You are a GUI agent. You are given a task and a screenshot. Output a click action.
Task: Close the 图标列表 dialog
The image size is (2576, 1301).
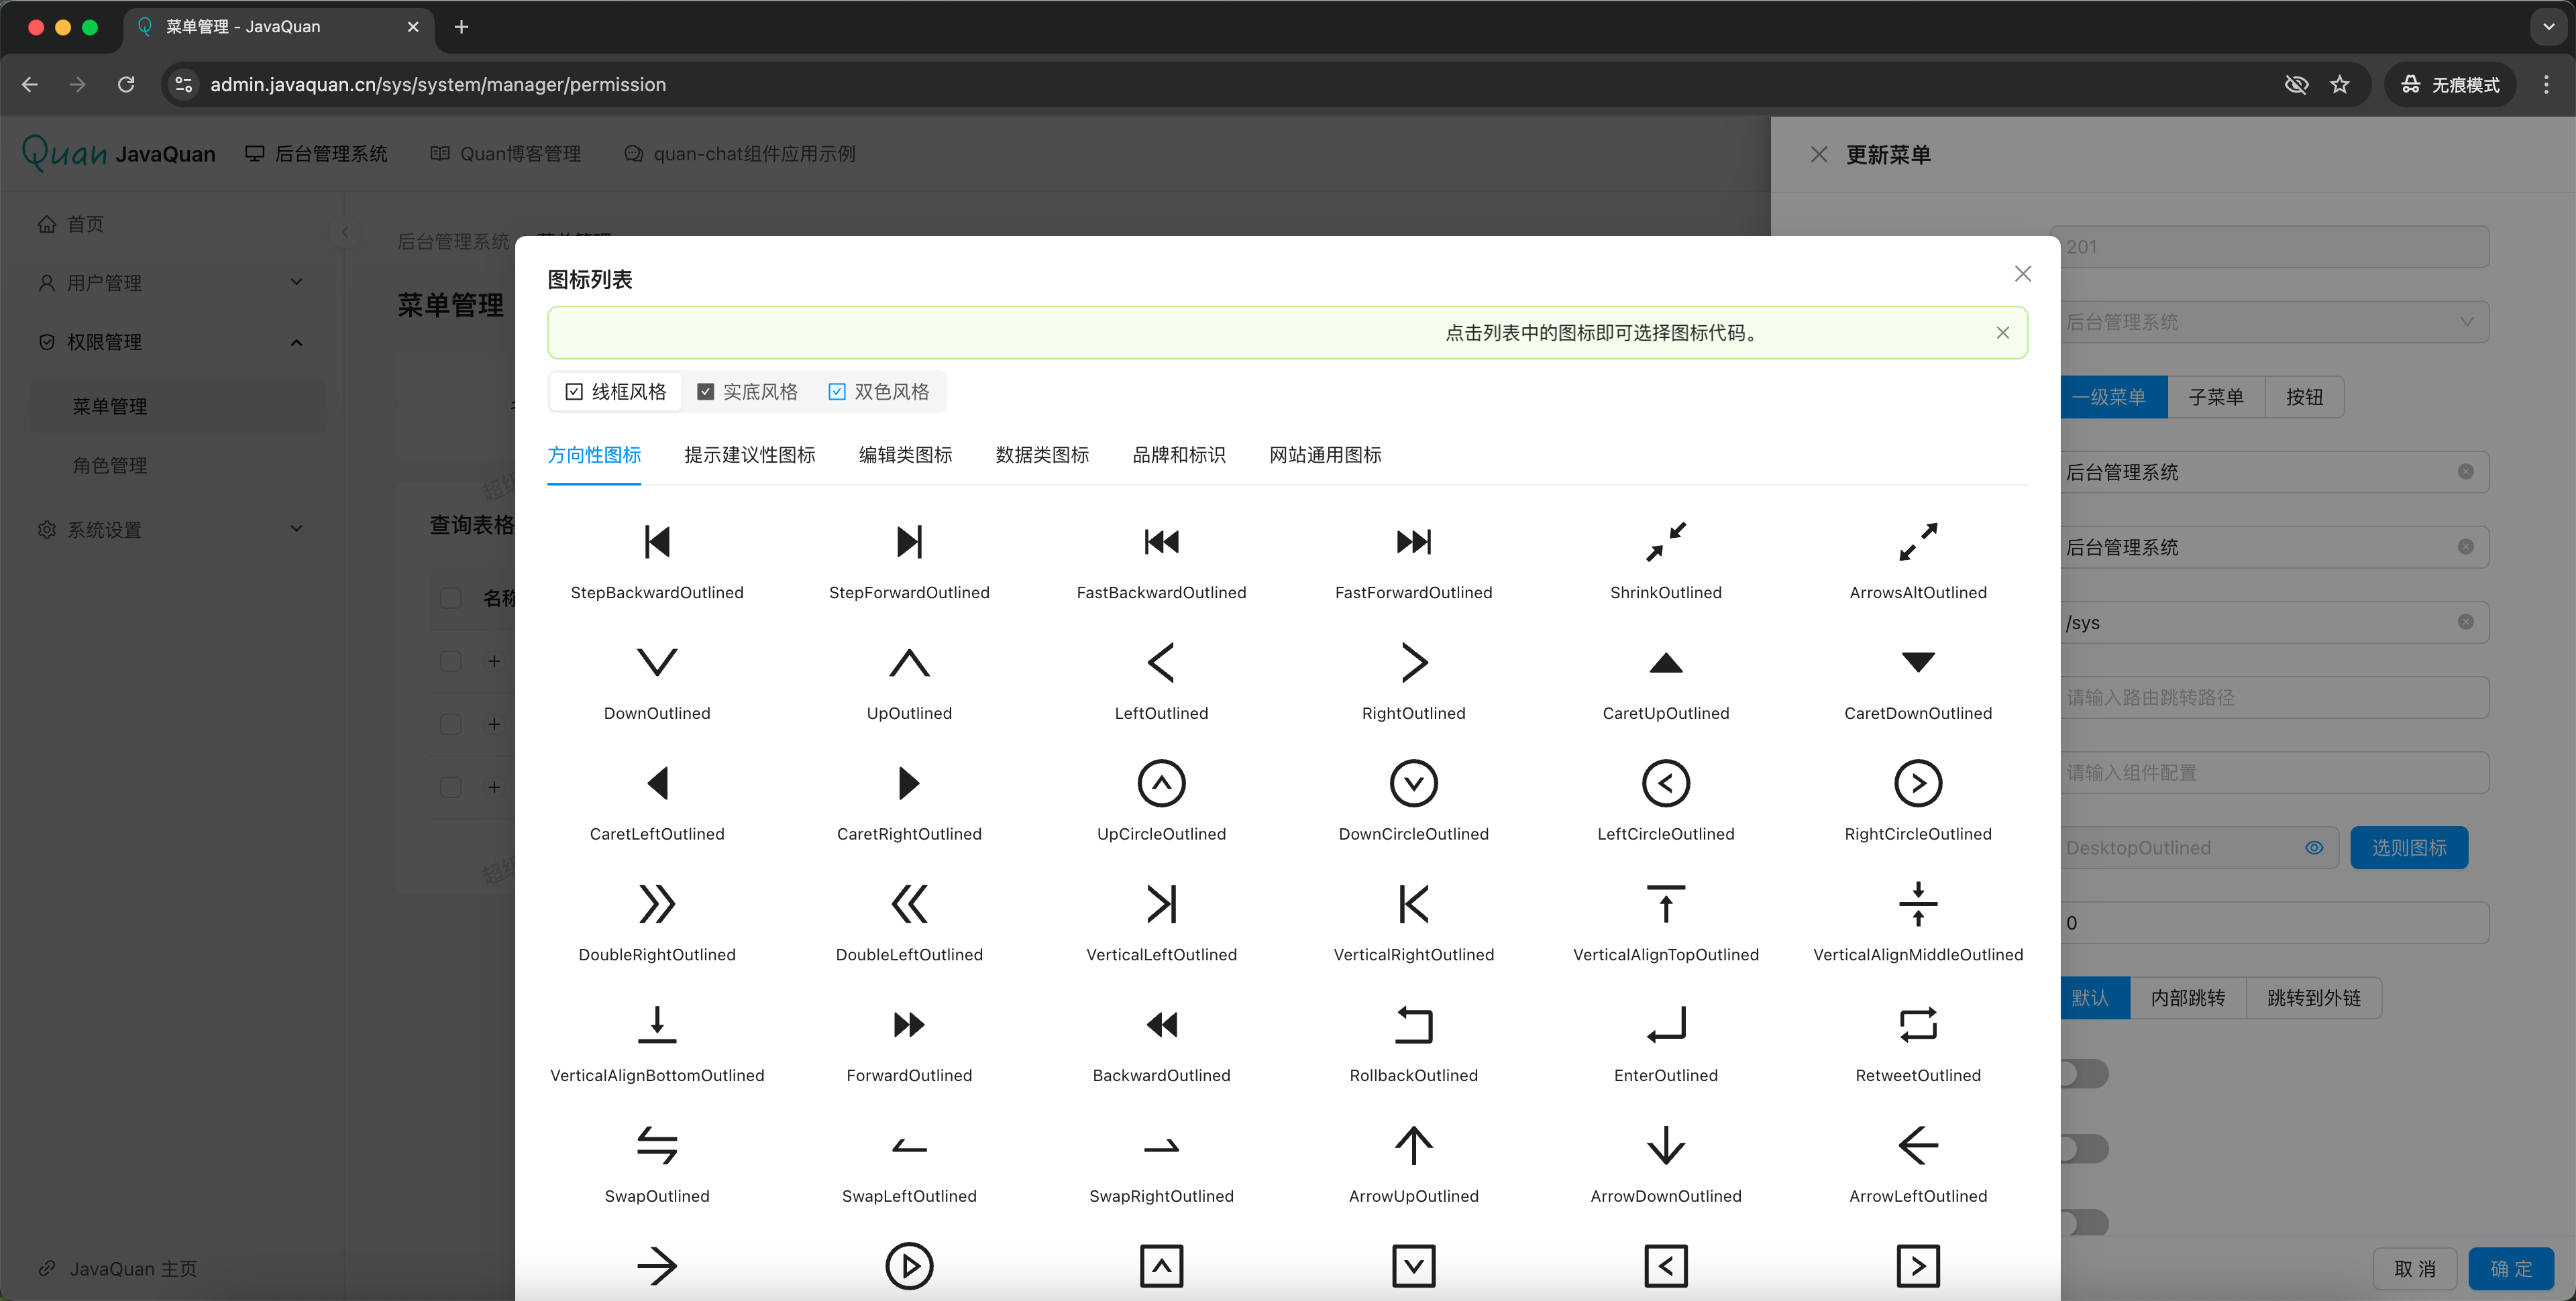click(x=2022, y=274)
